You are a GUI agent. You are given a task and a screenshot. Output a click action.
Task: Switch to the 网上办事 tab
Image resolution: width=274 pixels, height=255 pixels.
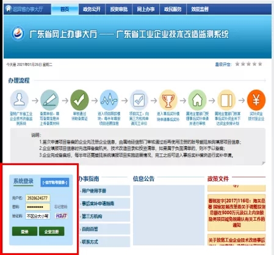point(146,9)
